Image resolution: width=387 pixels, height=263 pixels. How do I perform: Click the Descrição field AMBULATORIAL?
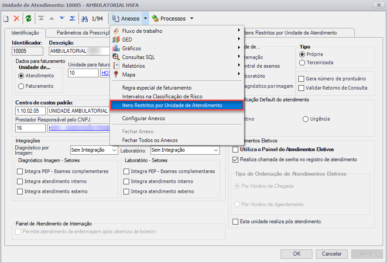point(79,51)
